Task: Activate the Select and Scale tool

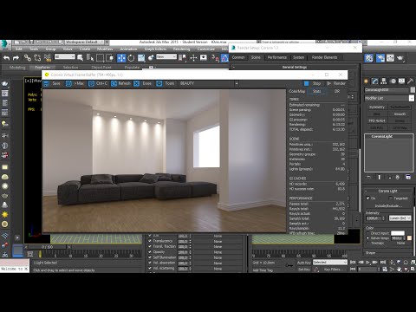Action: click(141, 58)
